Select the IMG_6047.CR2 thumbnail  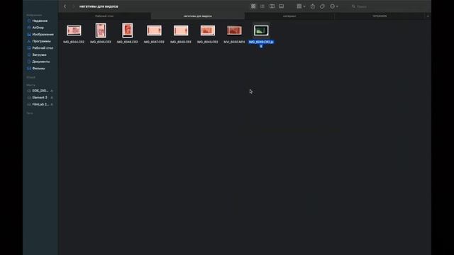click(154, 30)
